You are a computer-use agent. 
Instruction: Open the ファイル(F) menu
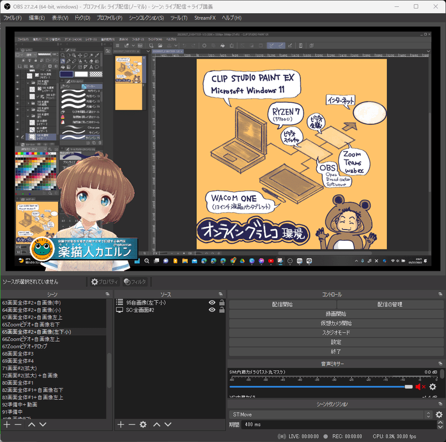12,18
